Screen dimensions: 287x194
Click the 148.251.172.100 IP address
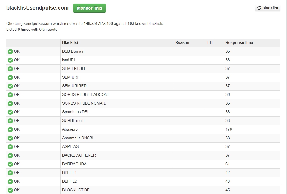pos(98,23)
